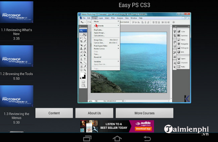Swap foreground and background colors
Viewport: 218px width, 142px height.
coord(85,73)
